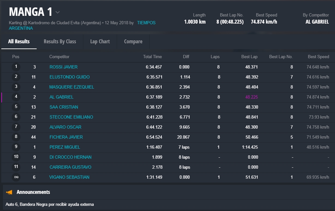Image resolution: width=335 pixels, height=211 pixels.
Task: Click the position 4 circle badge
Action: [16, 97]
